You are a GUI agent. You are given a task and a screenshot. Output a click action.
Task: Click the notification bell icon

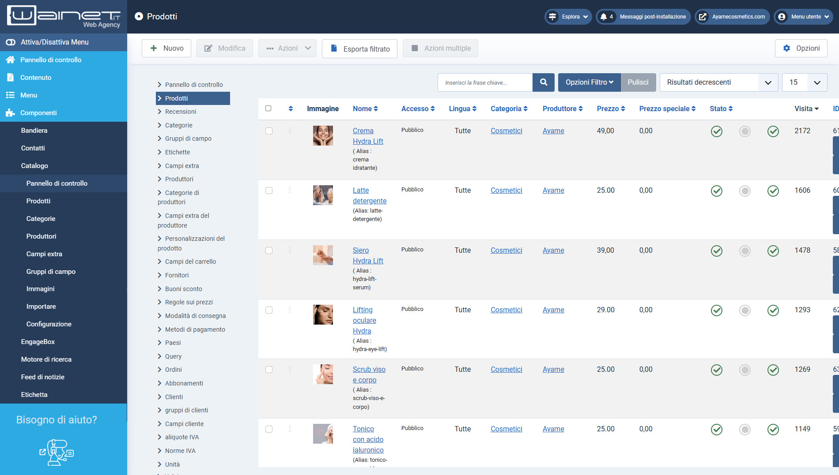pos(603,17)
